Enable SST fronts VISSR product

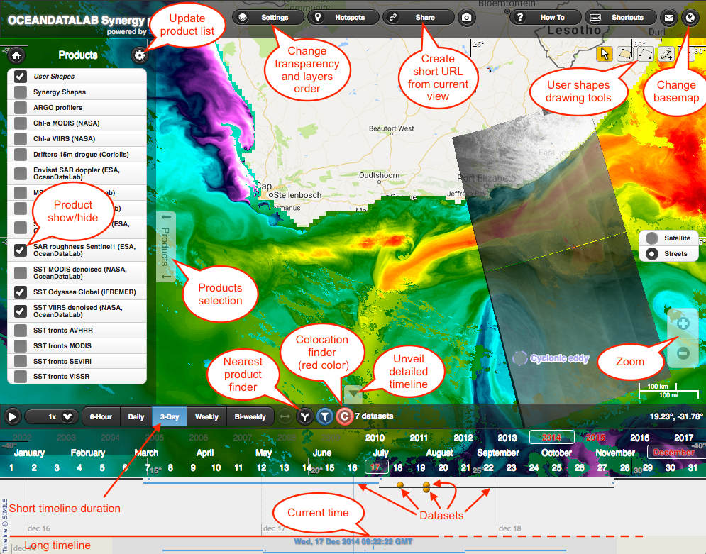tap(20, 377)
